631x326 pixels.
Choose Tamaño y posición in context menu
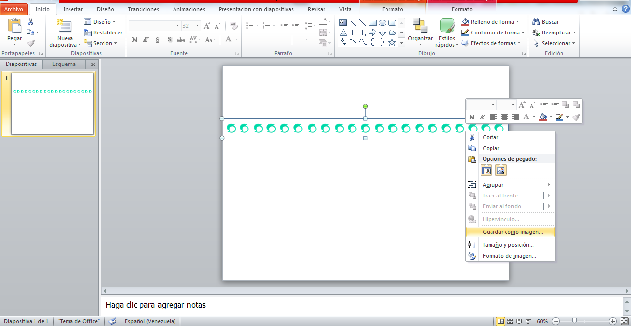click(x=510, y=245)
